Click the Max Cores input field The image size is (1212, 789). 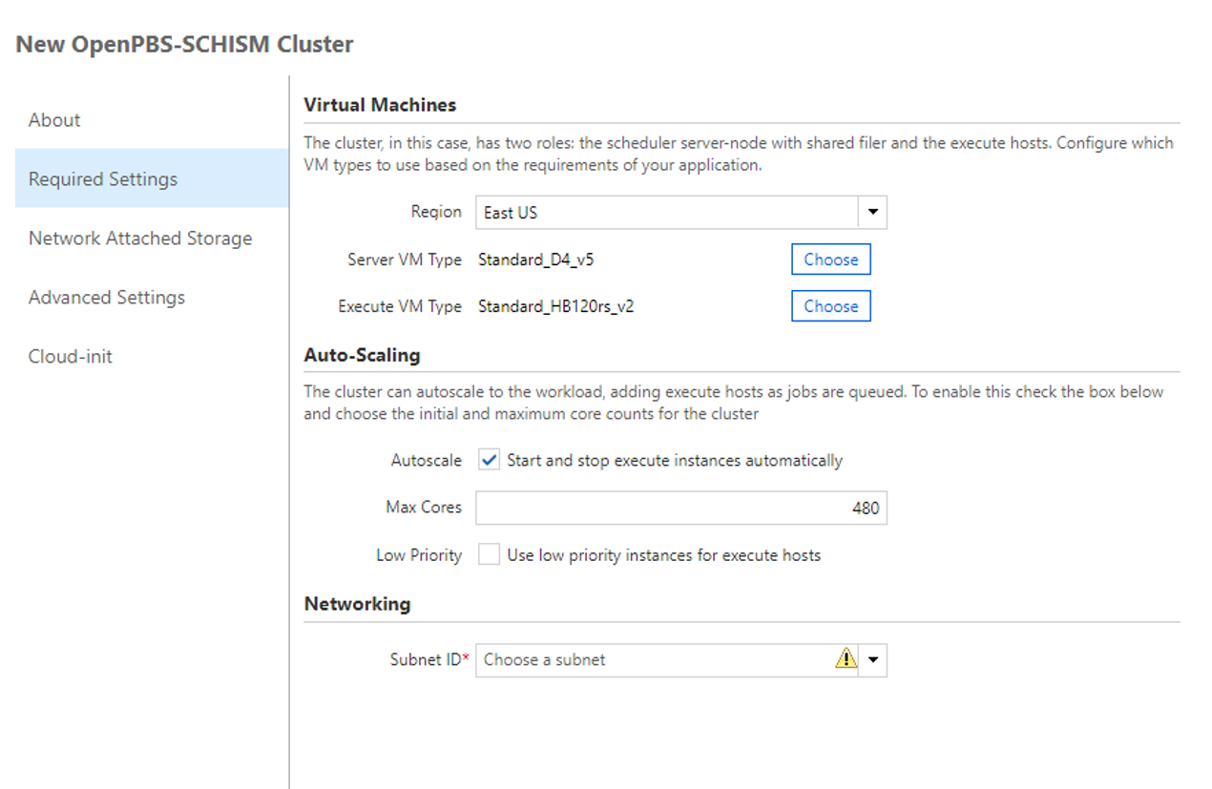[x=681, y=508]
